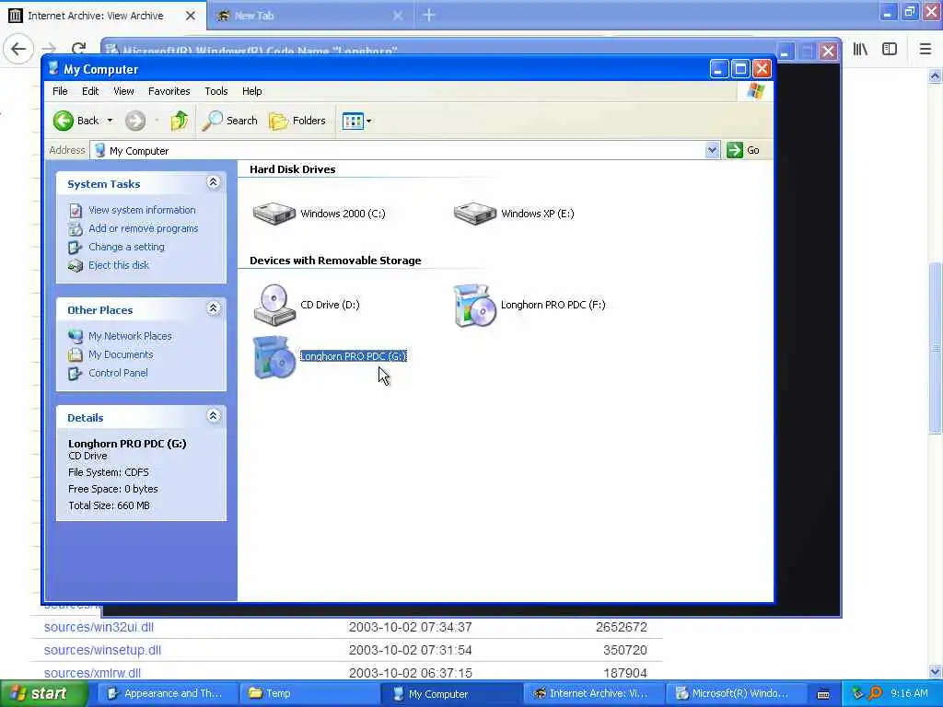Click the Control Panel icon in sidebar
943x707 pixels.
76,374
